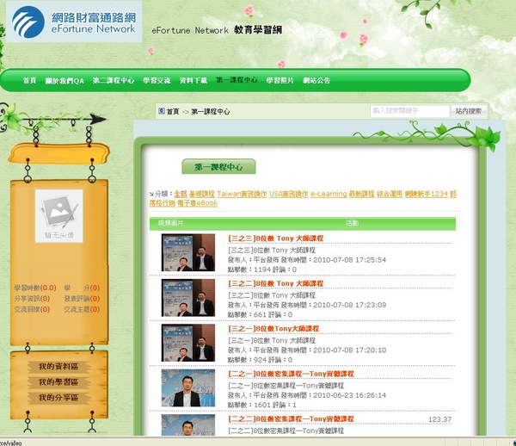Screen dimensions: 516x446
Task: Go to 第二課程中心 in the nav bar
Action: point(114,80)
